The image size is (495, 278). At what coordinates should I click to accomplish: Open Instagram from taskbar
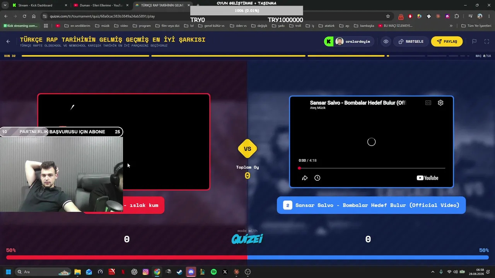(145, 272)
